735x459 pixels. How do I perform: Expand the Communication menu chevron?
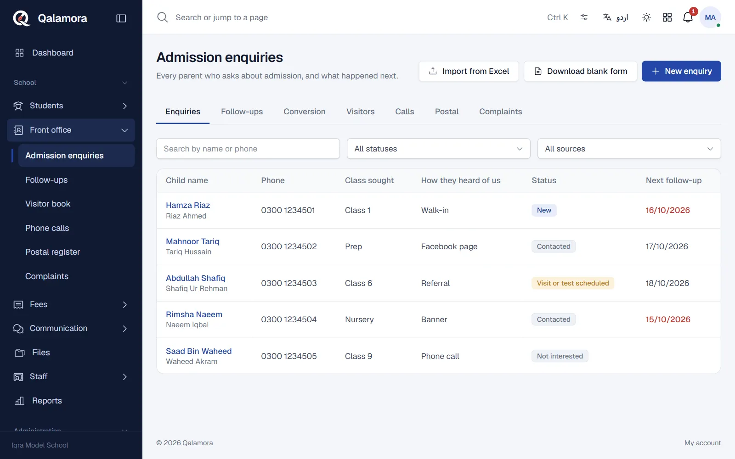click(124, 329)
